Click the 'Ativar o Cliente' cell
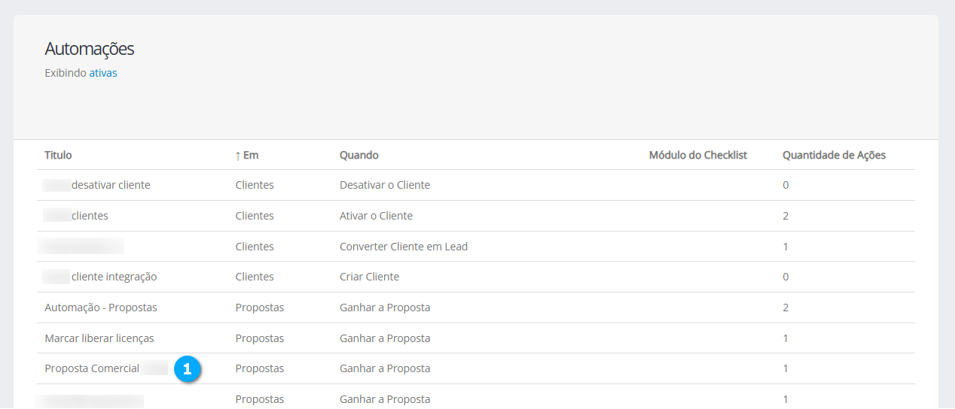 click(x=376, y=216)
